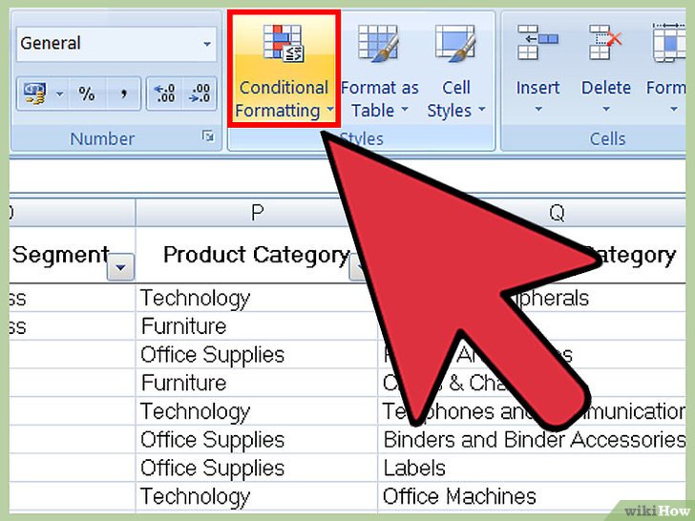
Task: Select the Product Category header cell
Action: pos(257,255)
